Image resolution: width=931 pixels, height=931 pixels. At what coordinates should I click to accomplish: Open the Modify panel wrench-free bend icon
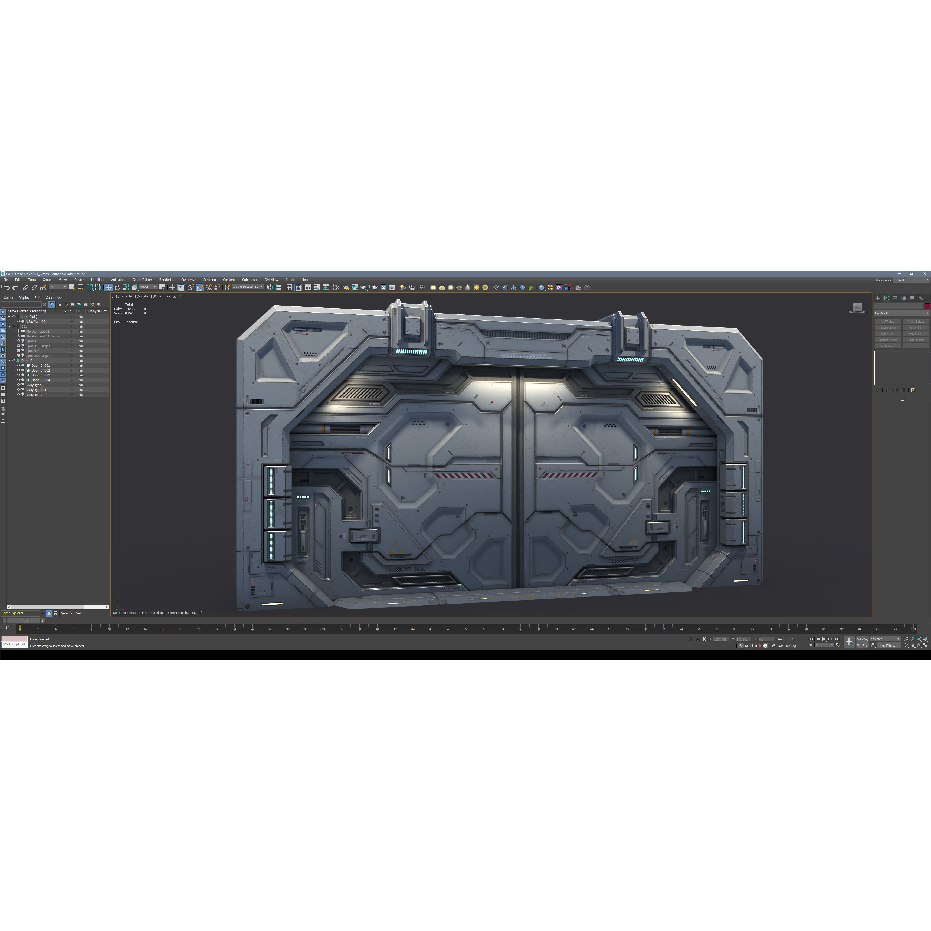(x=886, y=298)
